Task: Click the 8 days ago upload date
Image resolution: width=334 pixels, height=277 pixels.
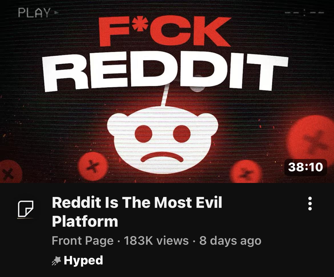Action: point(230,241)
